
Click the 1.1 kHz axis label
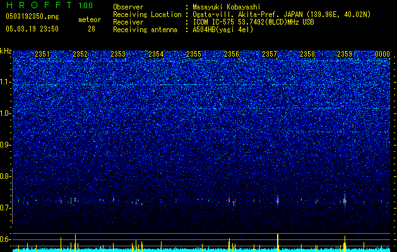pyautogui.click(x=6, y=82)
